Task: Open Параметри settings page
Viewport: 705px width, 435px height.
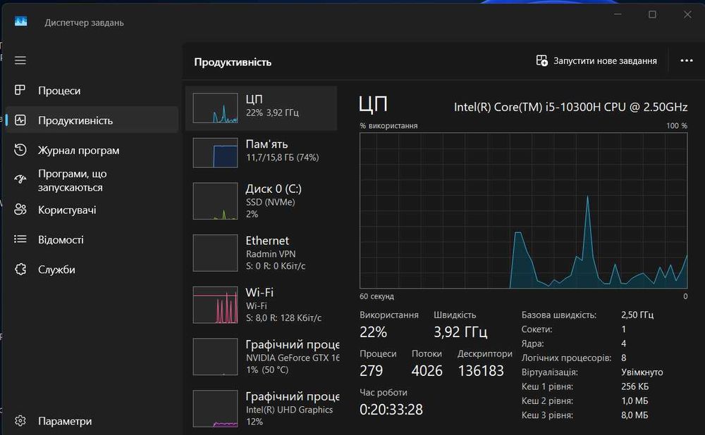Action: tap(92, 421)
